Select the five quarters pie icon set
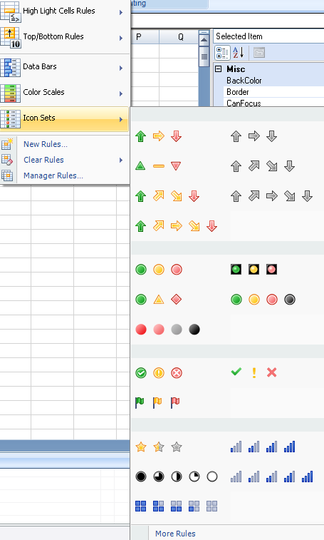The image size is (324, 540). click(x=177, y=477)
